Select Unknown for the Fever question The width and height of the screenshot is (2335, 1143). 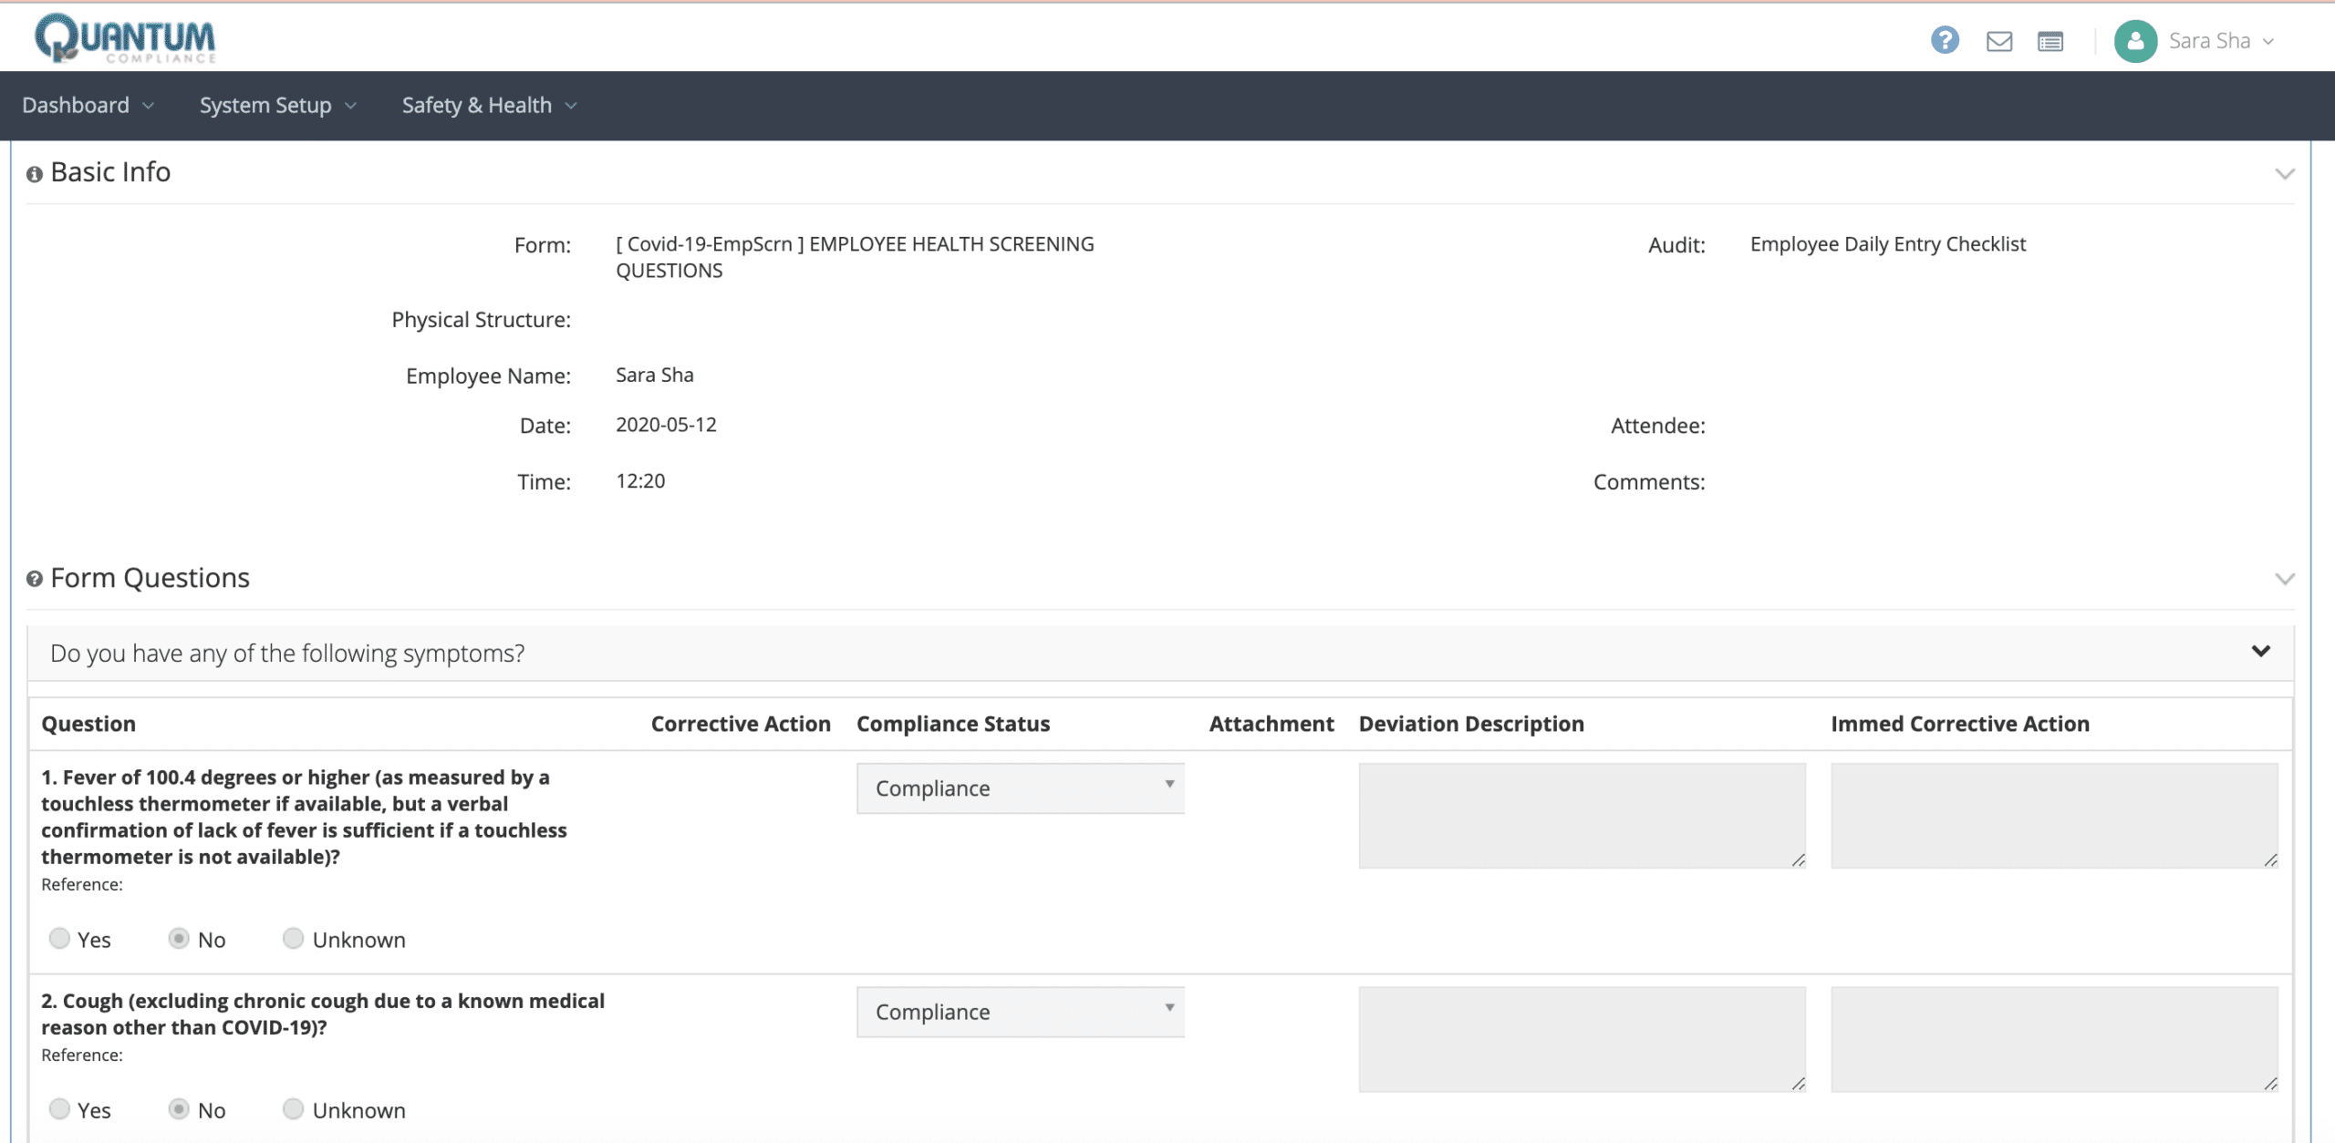293,938
